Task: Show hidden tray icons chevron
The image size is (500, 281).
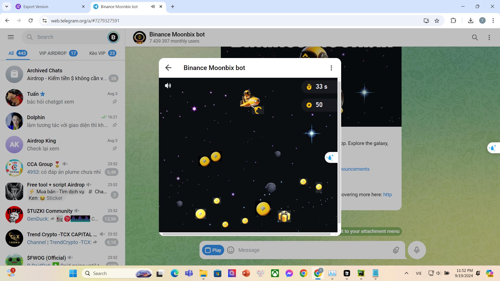Action: [406, 273]
